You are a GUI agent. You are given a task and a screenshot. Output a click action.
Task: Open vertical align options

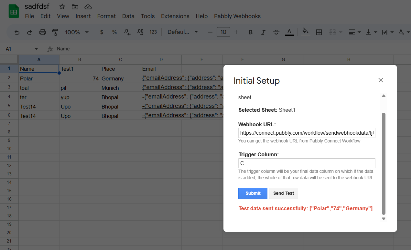pyautogui.click(x=371, y=32)
